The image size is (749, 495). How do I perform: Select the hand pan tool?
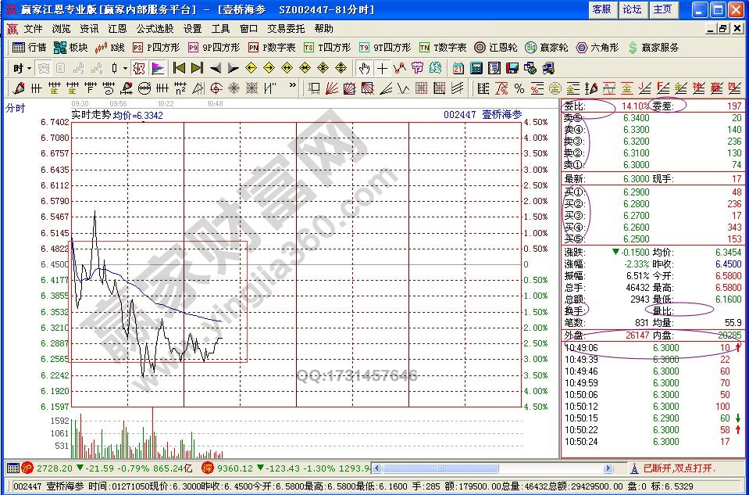[x=364, y=68]
